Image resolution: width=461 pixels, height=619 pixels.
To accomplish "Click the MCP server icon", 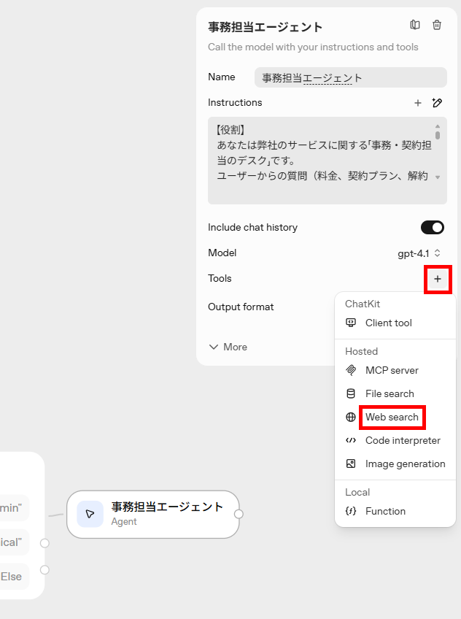I will pyautogui.click(x=351, y=370).
